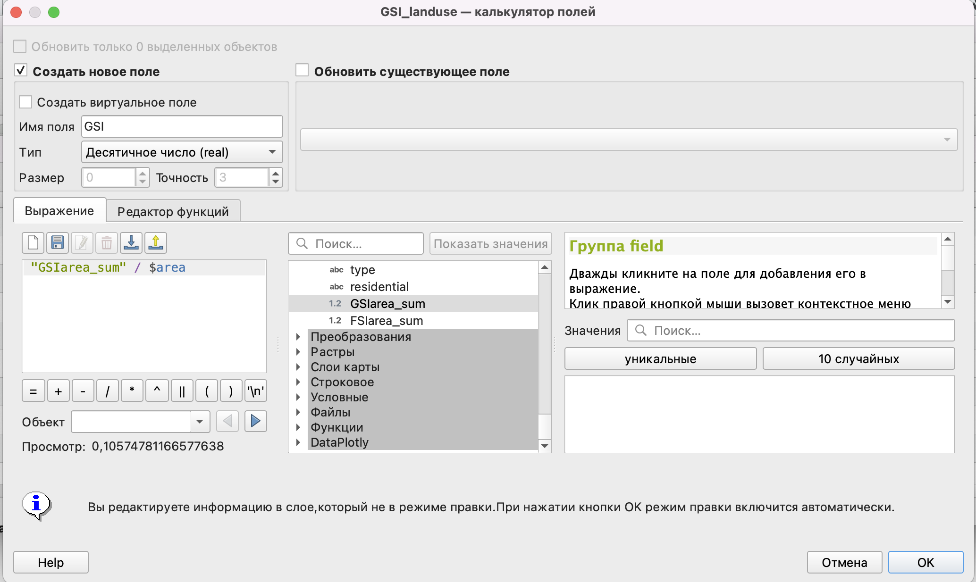The width and height of the screenshot is (976, 582).
Task: Open the Тип field type dropdown
Action: pos(182,152)
